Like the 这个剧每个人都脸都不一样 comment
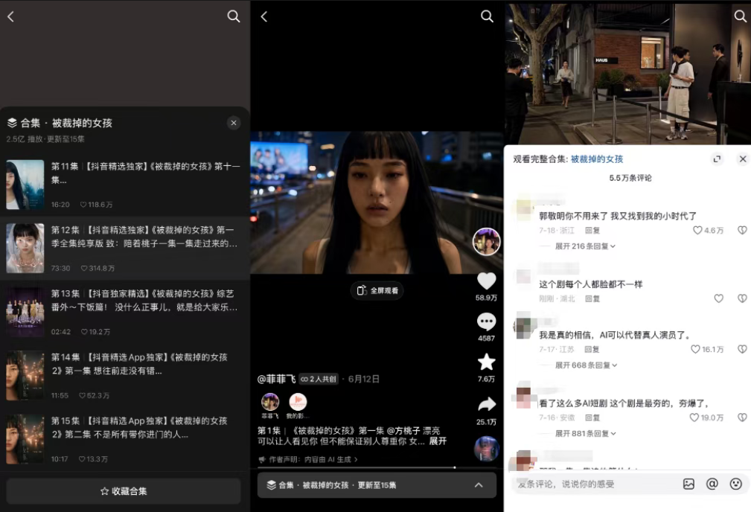The width and height of the screenshot is (751, 512). [718, 299]
